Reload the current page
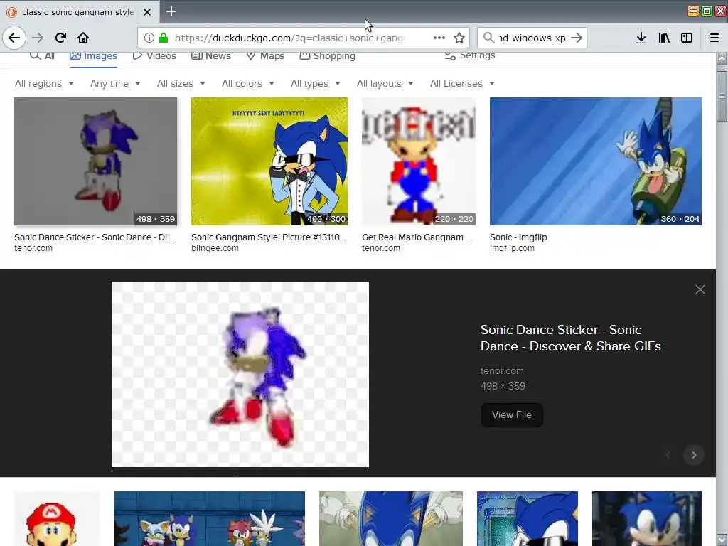The height and width of the screenshot is (546, 728). [60, 38]
